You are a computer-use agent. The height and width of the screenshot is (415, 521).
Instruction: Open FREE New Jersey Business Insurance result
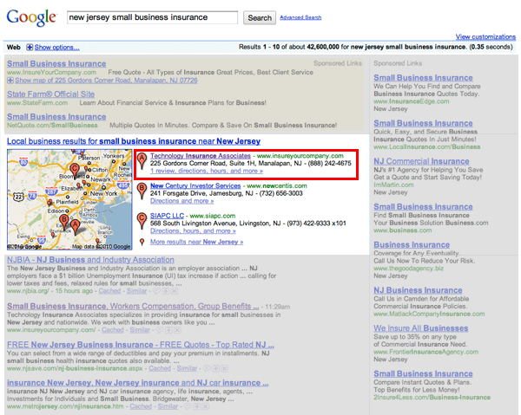coord(141,345)
